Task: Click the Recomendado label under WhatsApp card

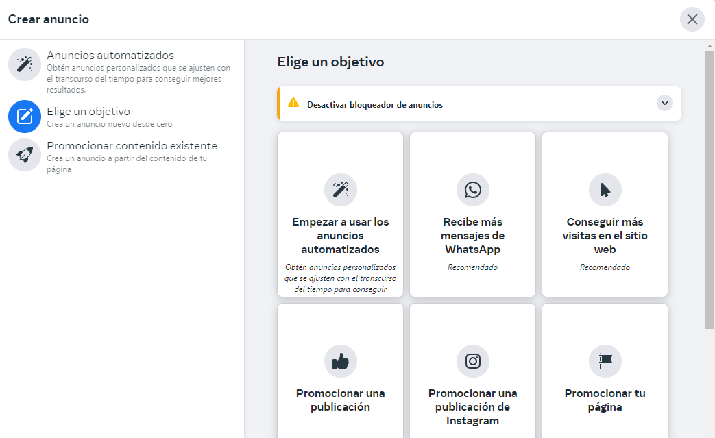Action: click(x=473, y=267)
